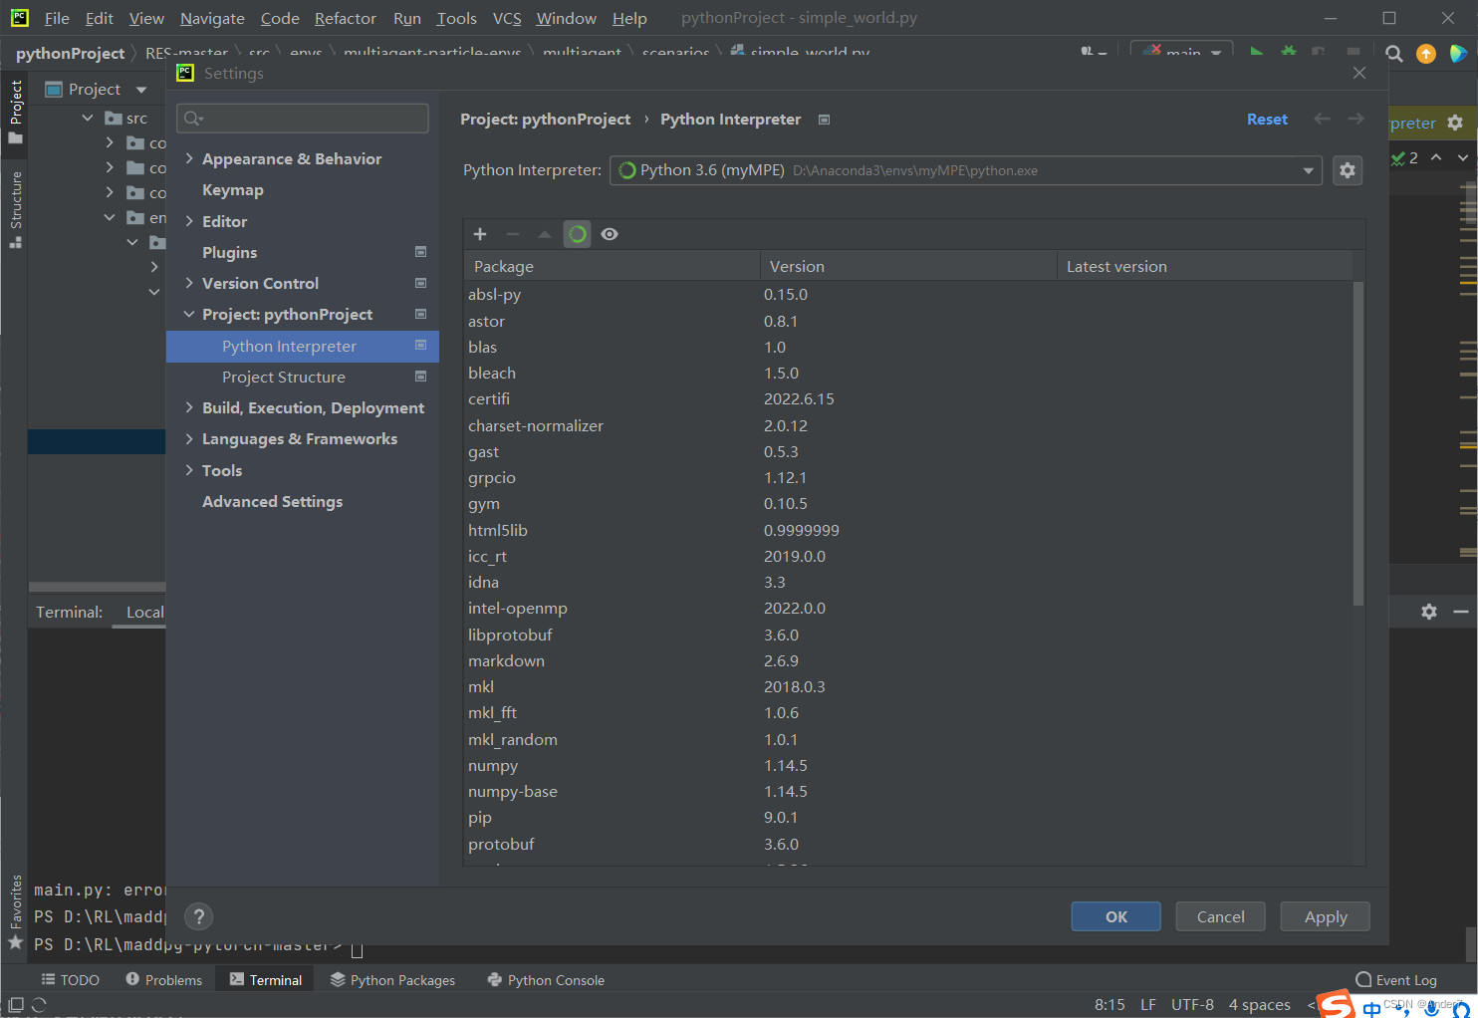Go back with the left arrow in Settings

1322,119
